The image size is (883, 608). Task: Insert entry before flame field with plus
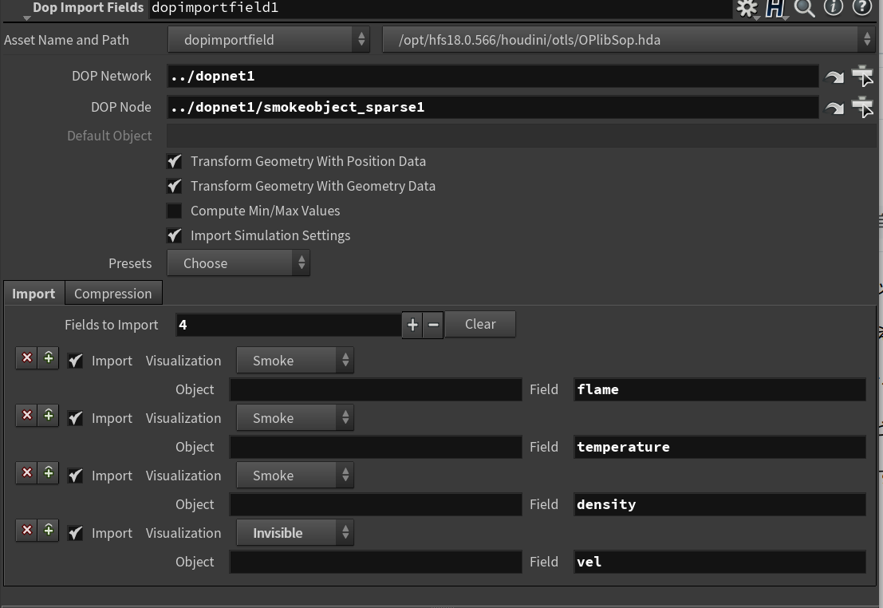[x=49, y=357]
